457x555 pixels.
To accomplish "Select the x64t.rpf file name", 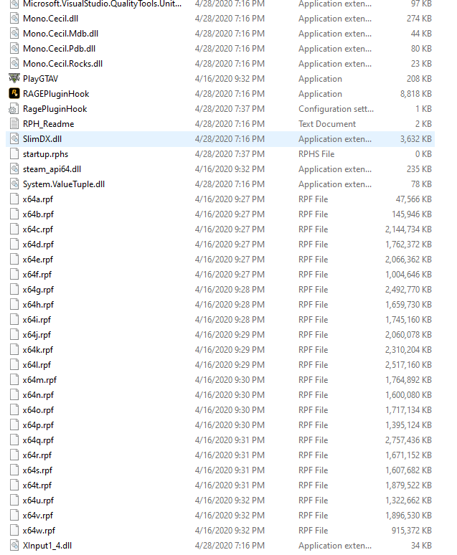I will pos(37,485).
